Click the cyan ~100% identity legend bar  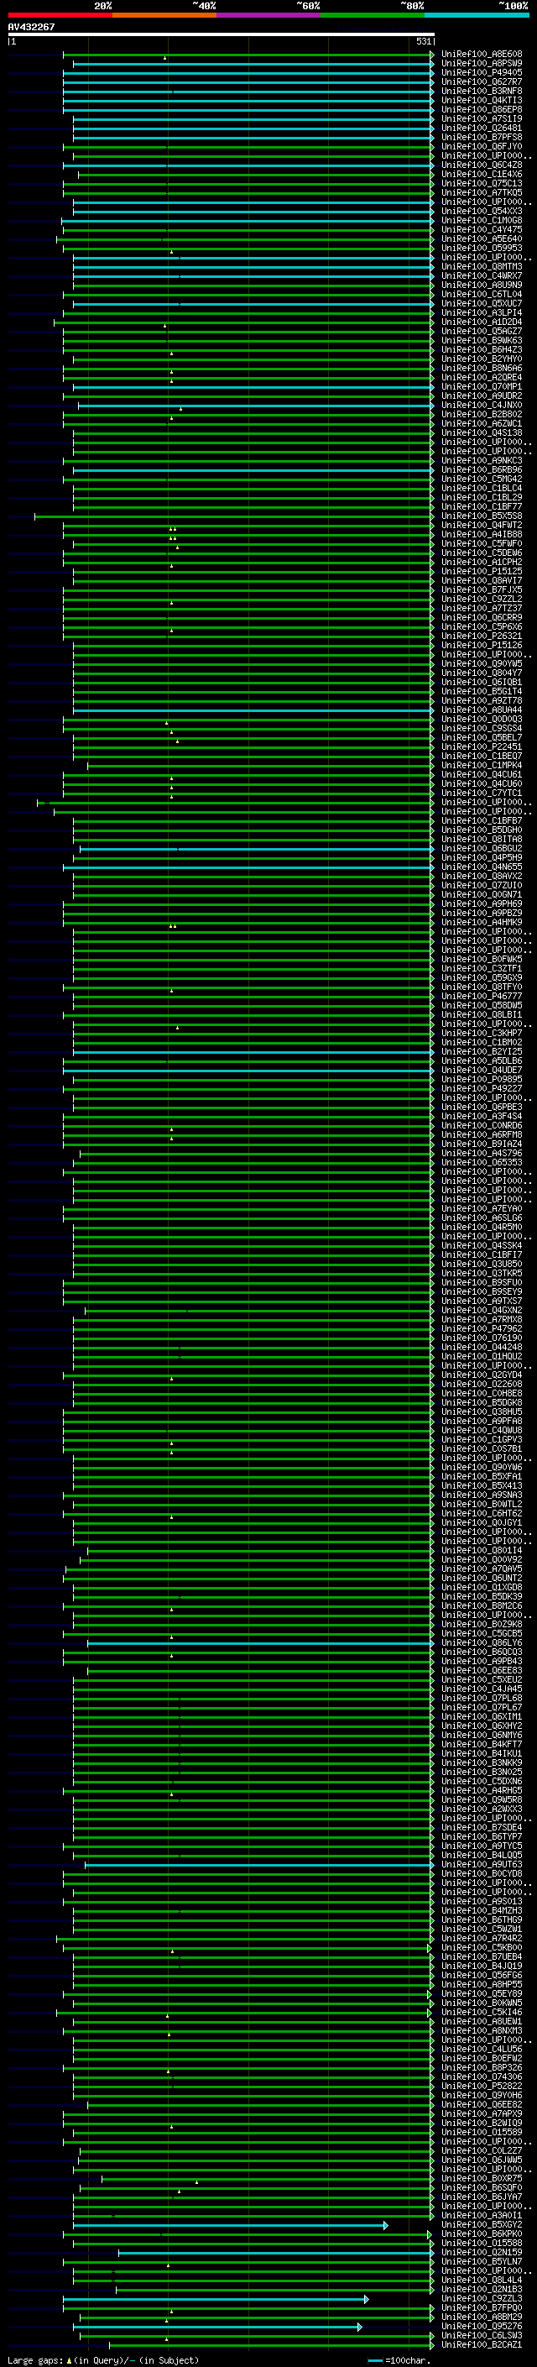coord(477,15)
